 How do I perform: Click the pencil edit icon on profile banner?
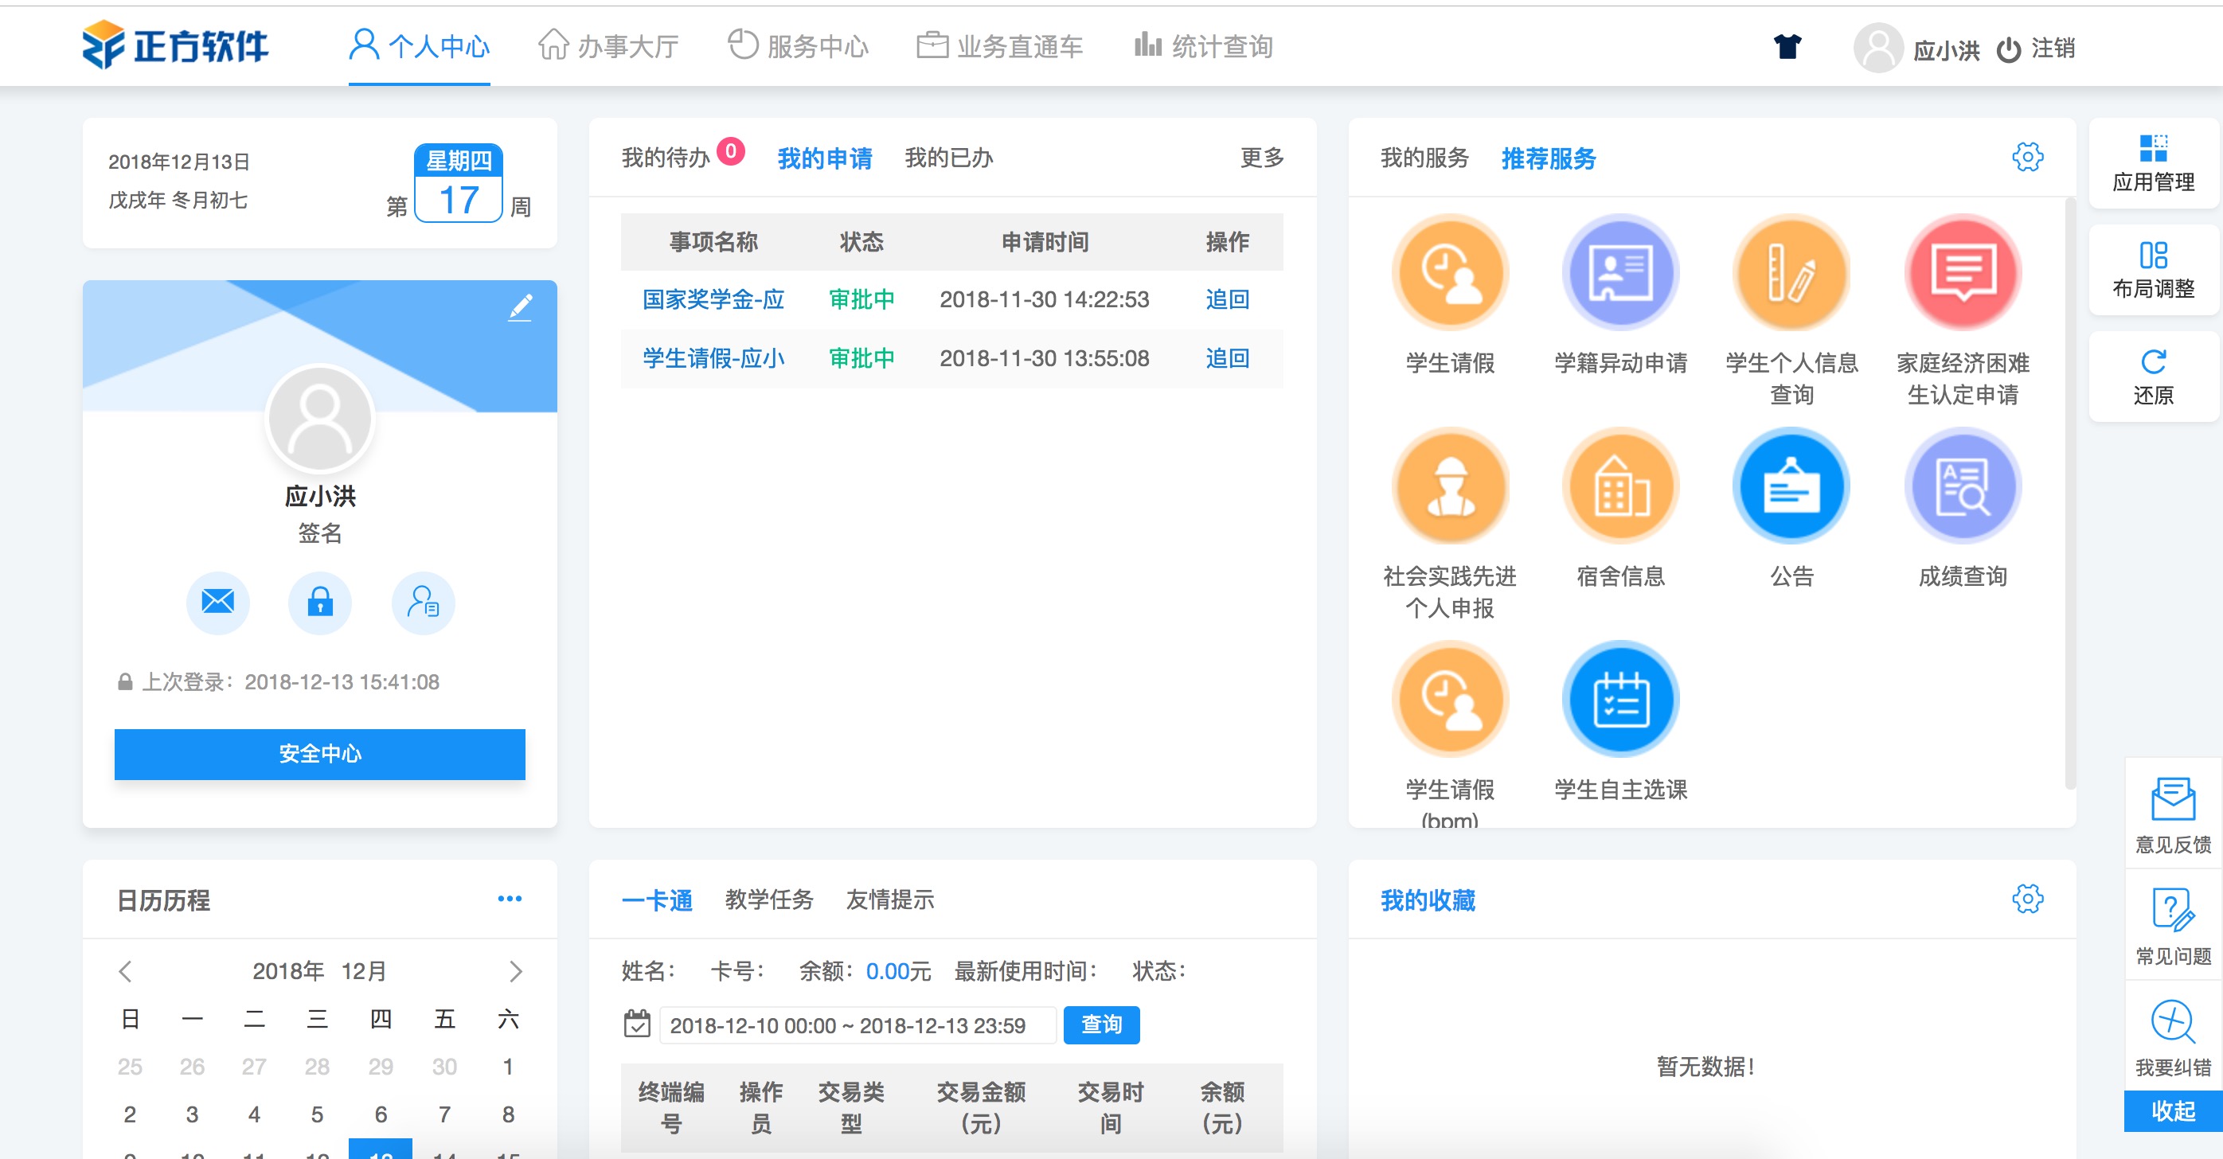point(521,307)
